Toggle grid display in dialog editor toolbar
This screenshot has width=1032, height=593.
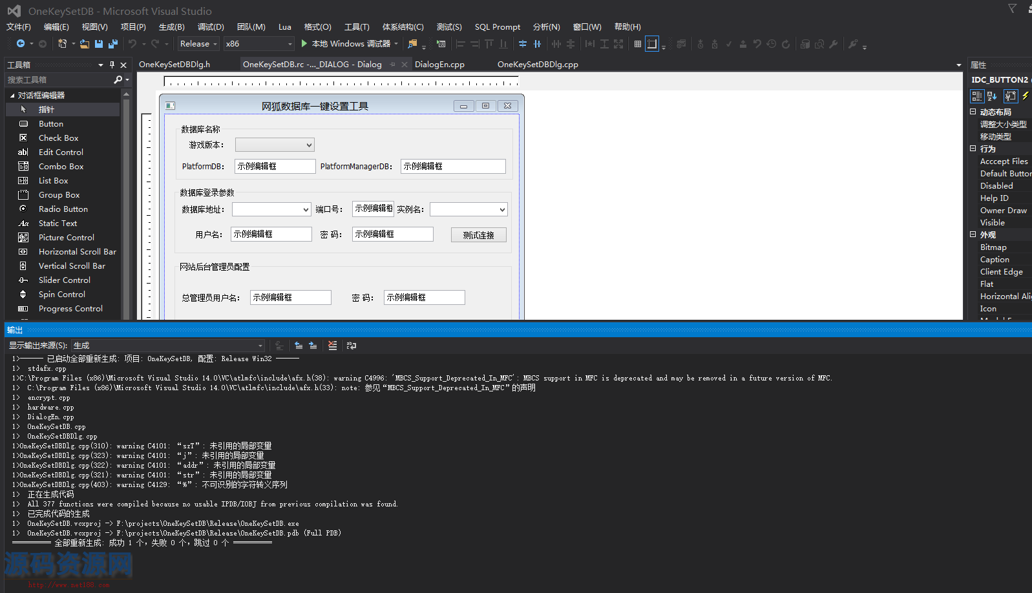tap(638, 44)
